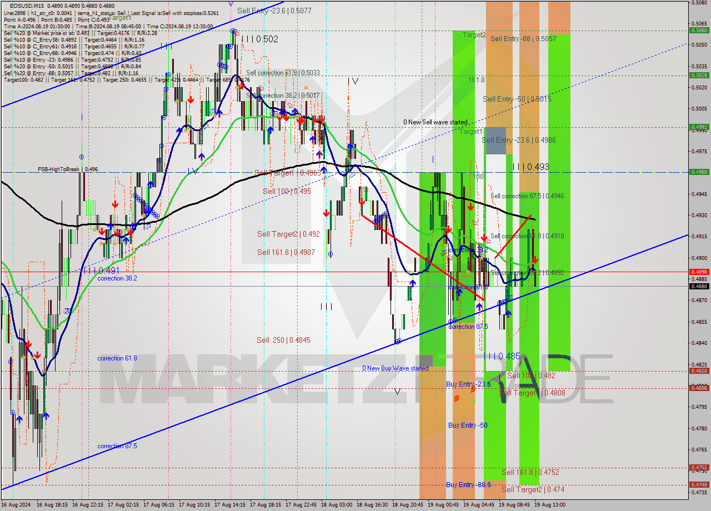Select 'Sell 100 | 0.495' label
The image size is (711, 511).
[x=287, y=191]
